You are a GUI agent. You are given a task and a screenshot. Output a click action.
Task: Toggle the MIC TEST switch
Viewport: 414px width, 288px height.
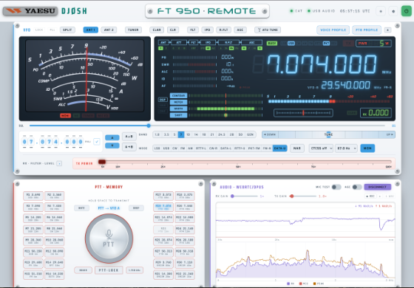pos(336,187)
